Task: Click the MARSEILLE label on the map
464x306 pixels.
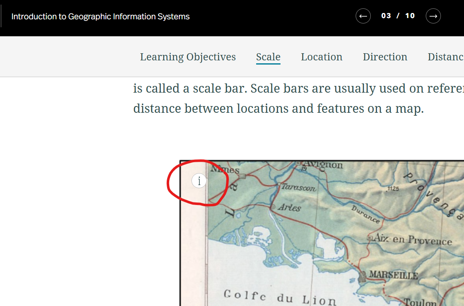Action: [393, 275]
